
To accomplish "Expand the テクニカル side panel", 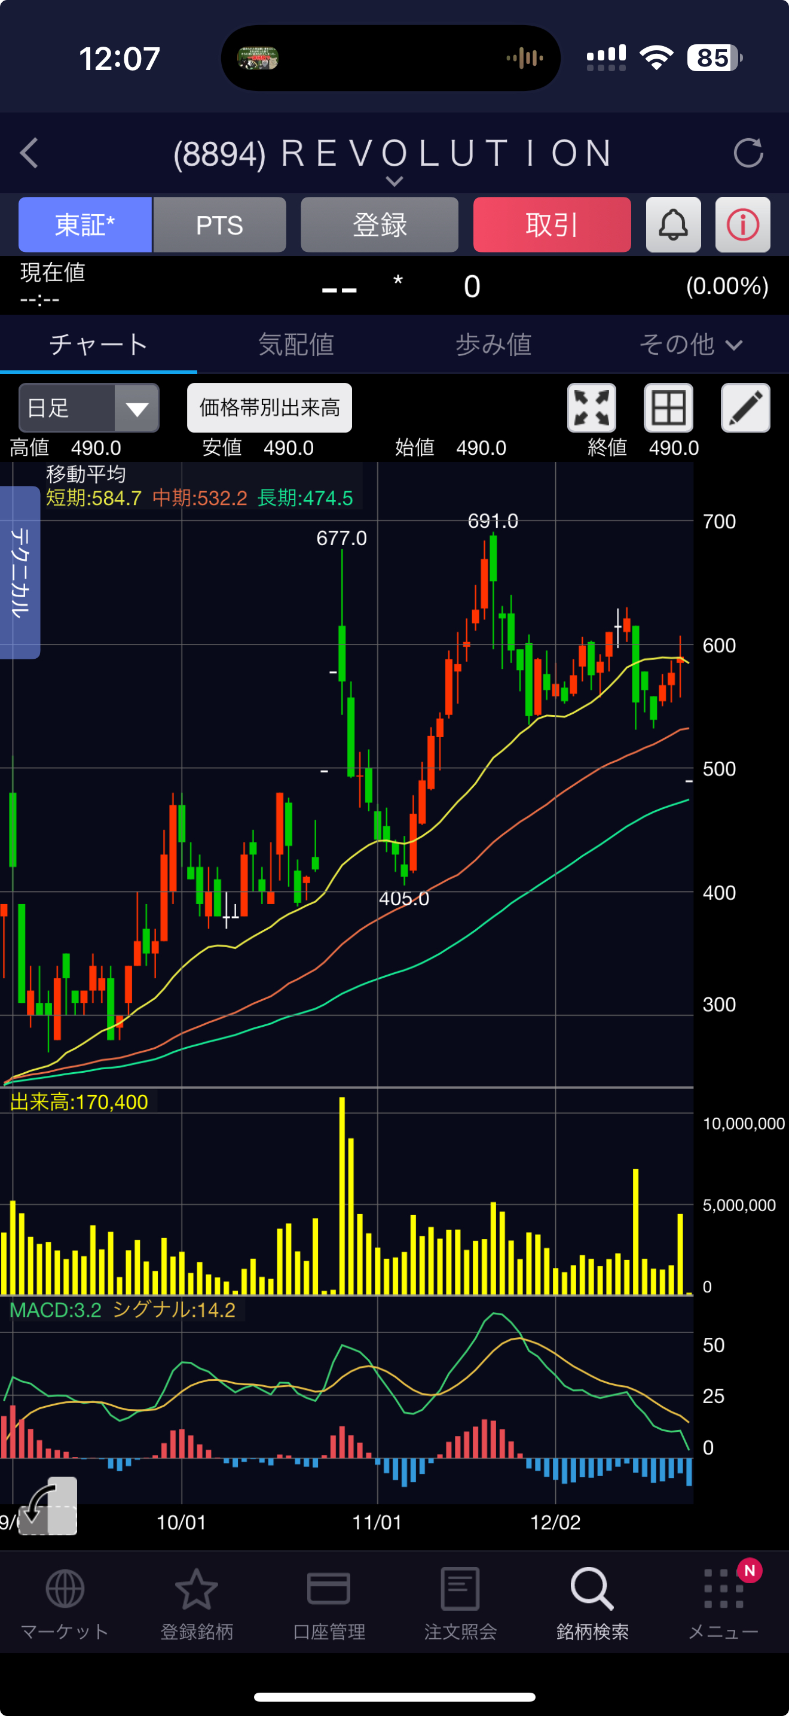I will click(x=20, y=573).
